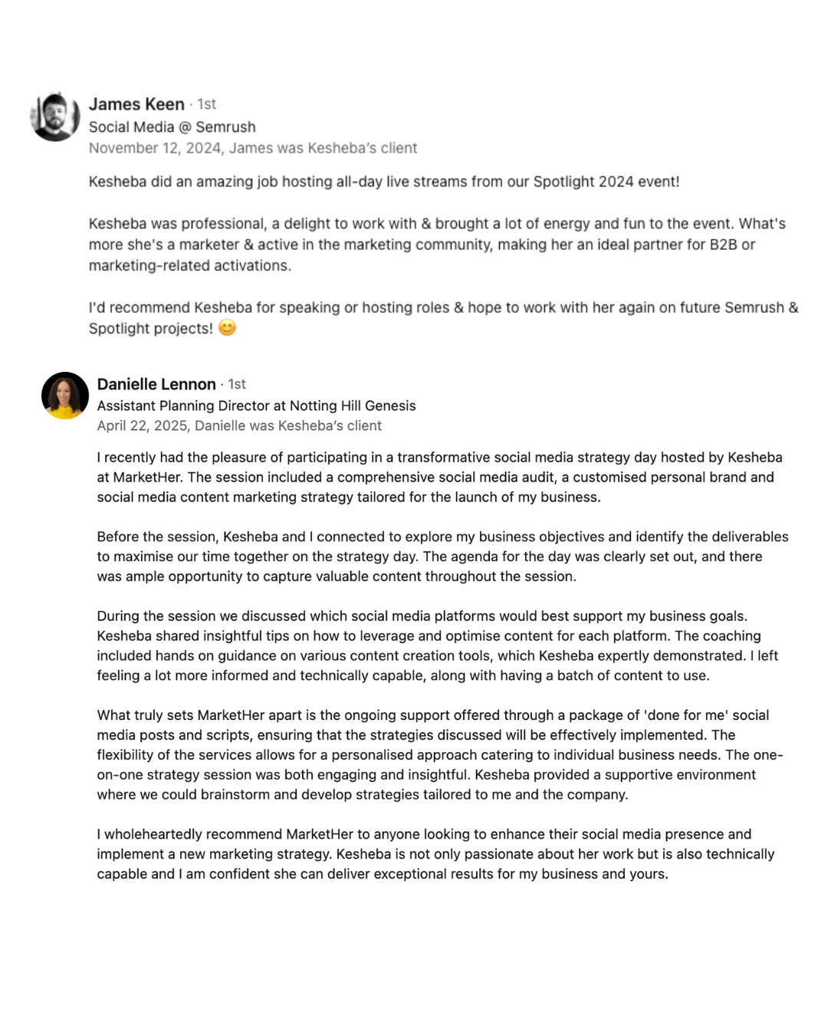Screen dimensions: 828x1035
Task: Click the 'Before the session' paragraph
Action: point(443,557)
